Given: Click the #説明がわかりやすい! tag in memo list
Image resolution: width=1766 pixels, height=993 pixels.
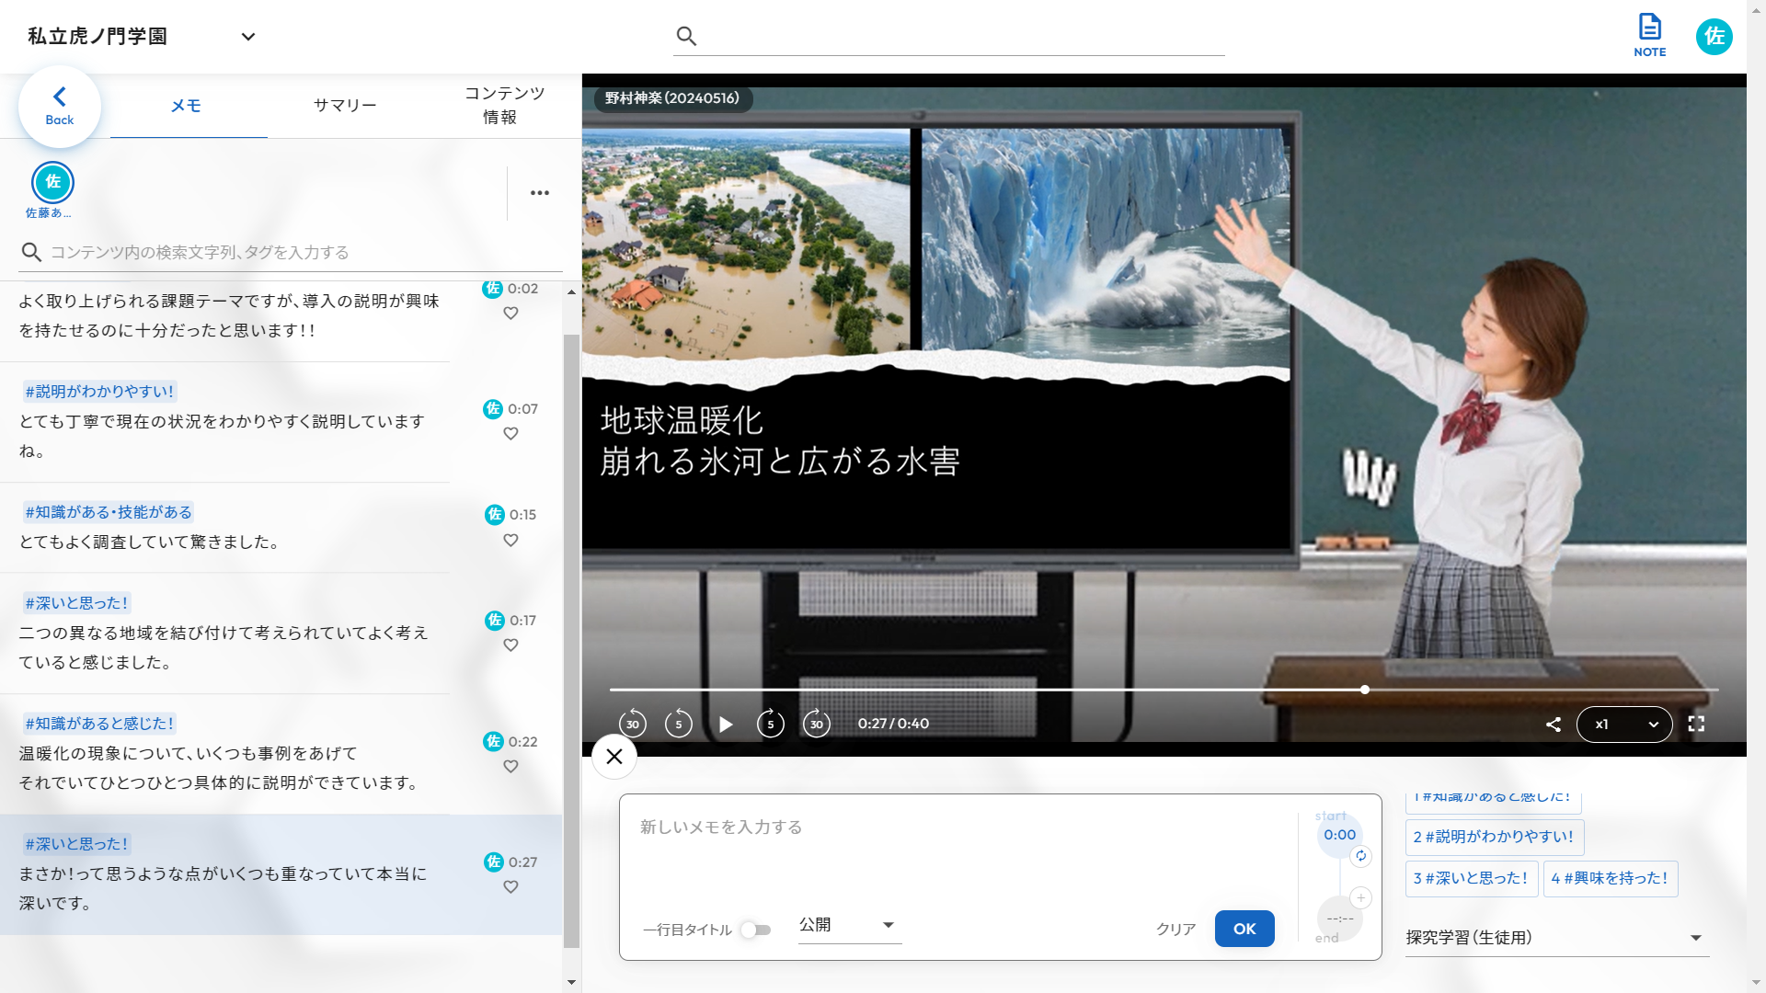Looking at the screenshot, I should click(99, 392).
